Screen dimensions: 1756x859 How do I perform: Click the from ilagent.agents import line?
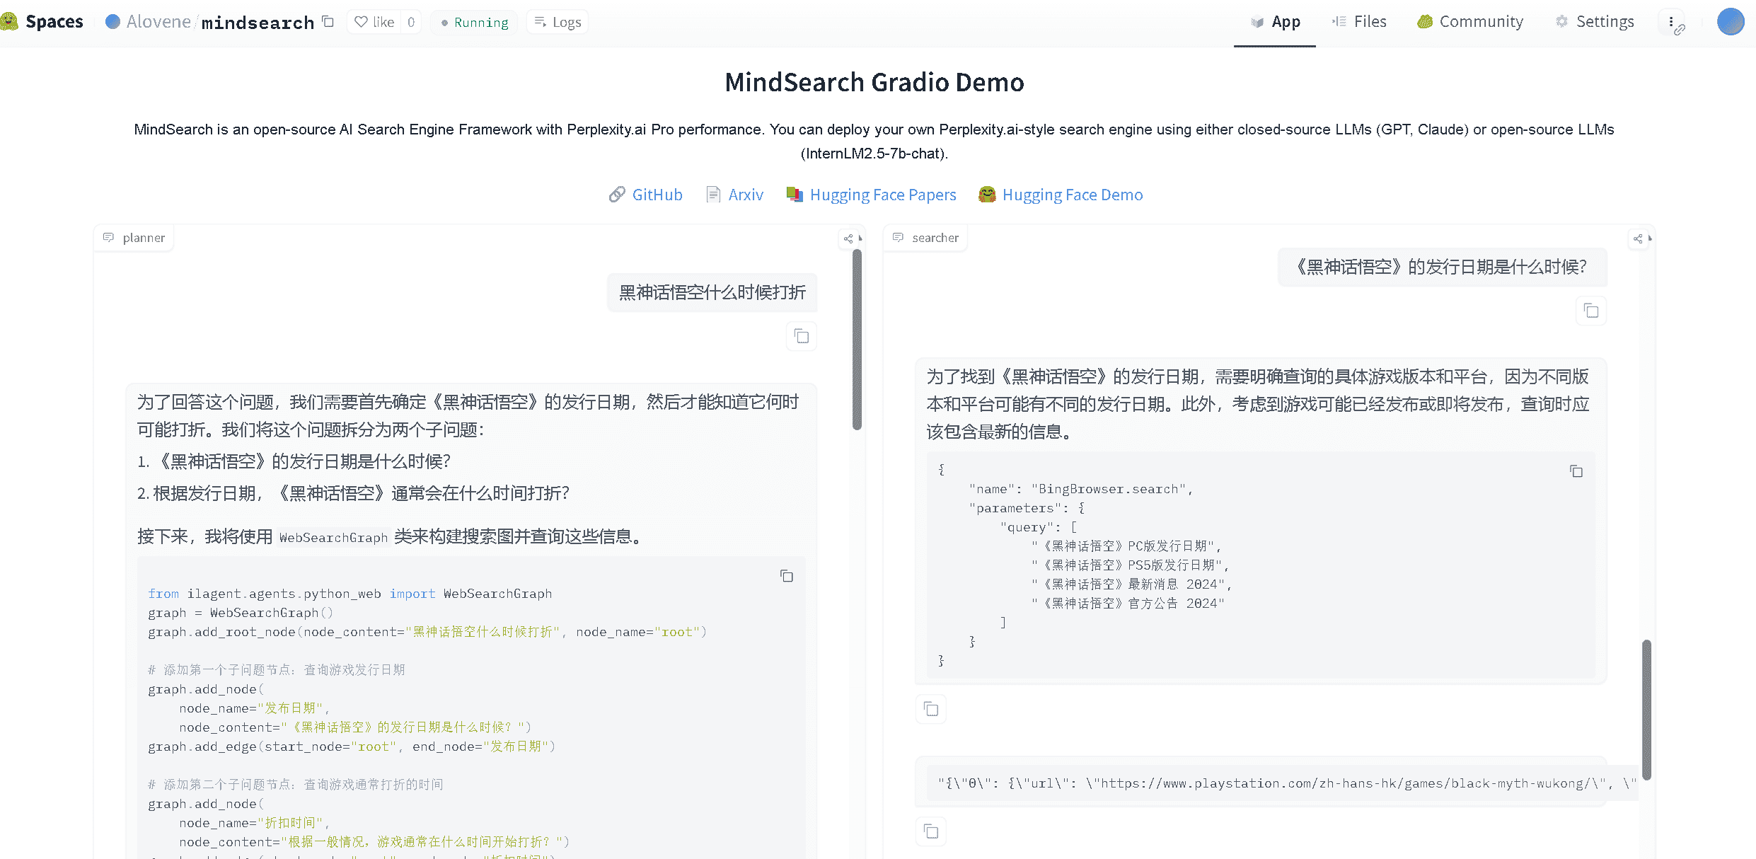click(350, 594)
